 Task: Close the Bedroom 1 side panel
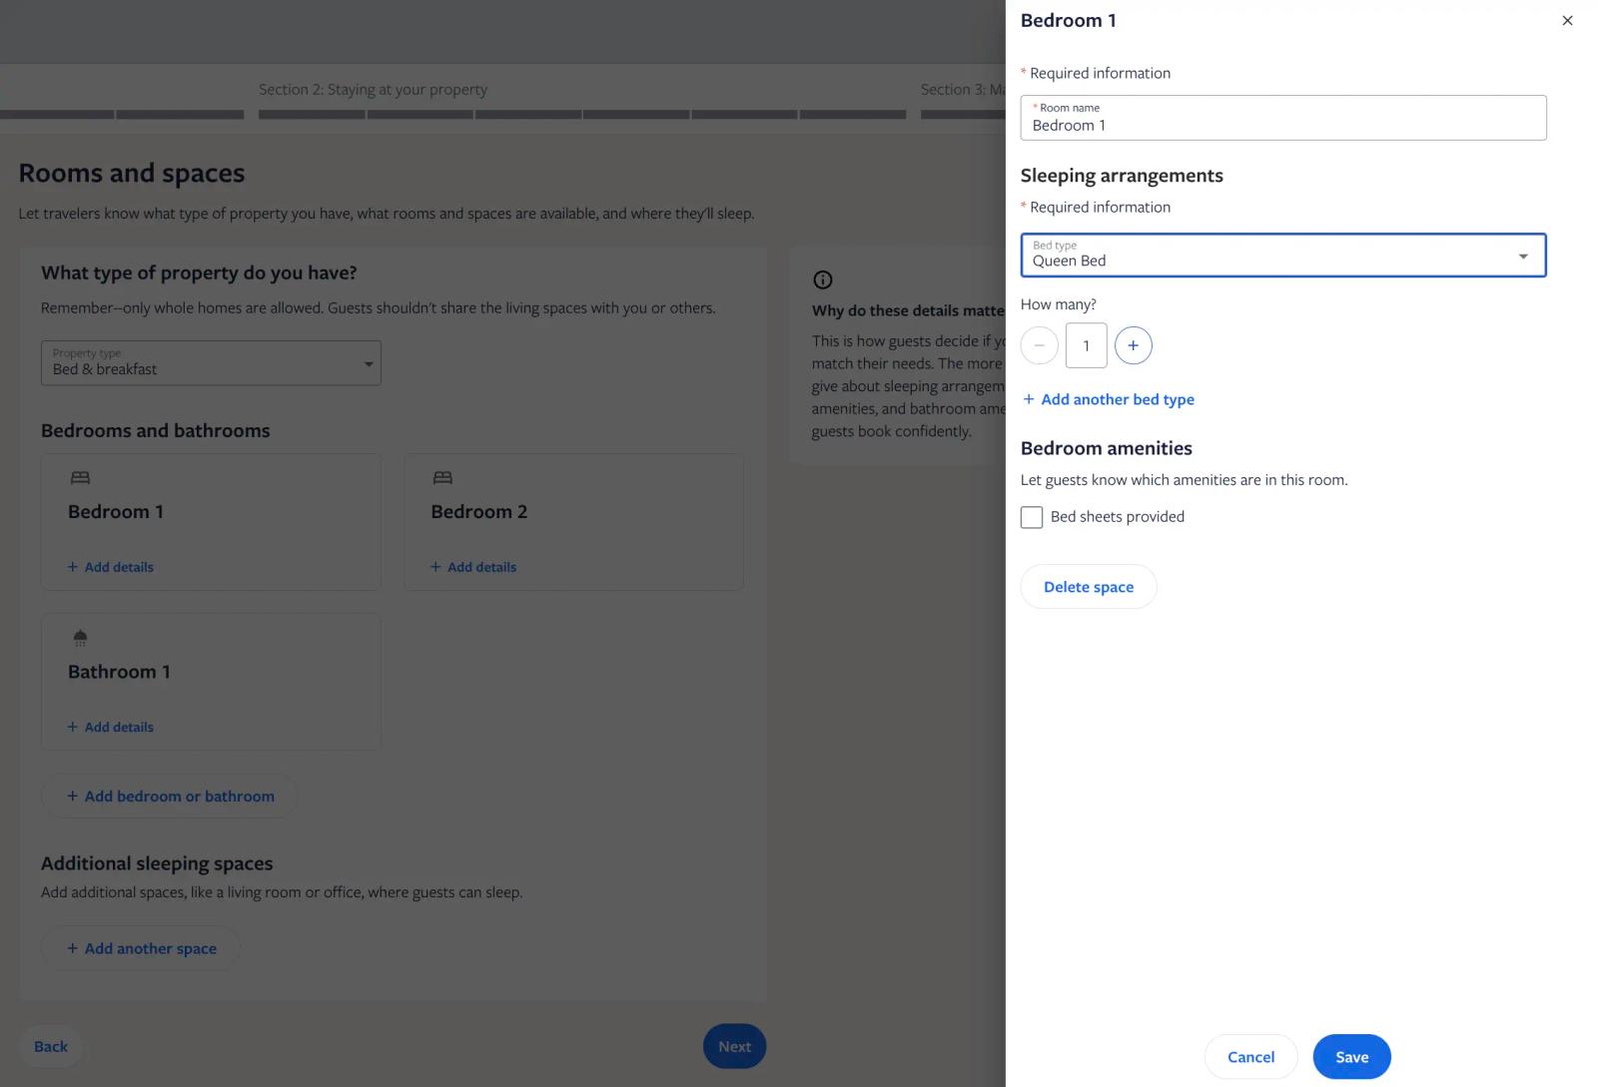(1567, 20)
